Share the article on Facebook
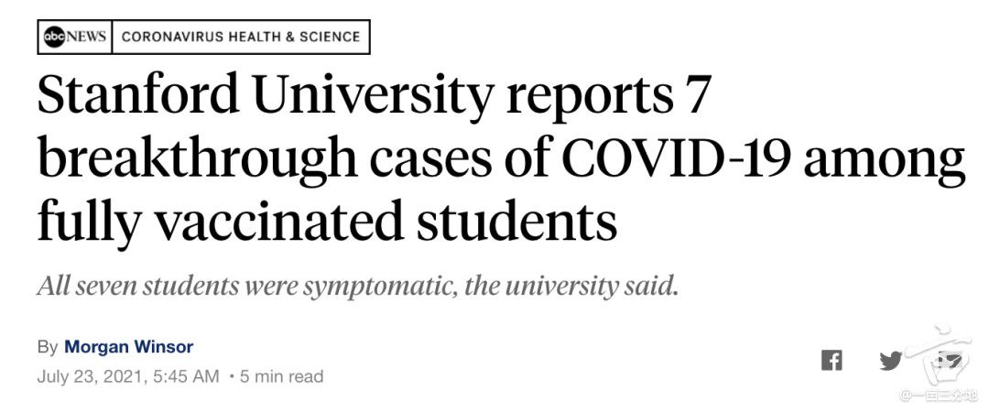Image resolution: width=989 pixels, height=412 pixels. [831, 360]
